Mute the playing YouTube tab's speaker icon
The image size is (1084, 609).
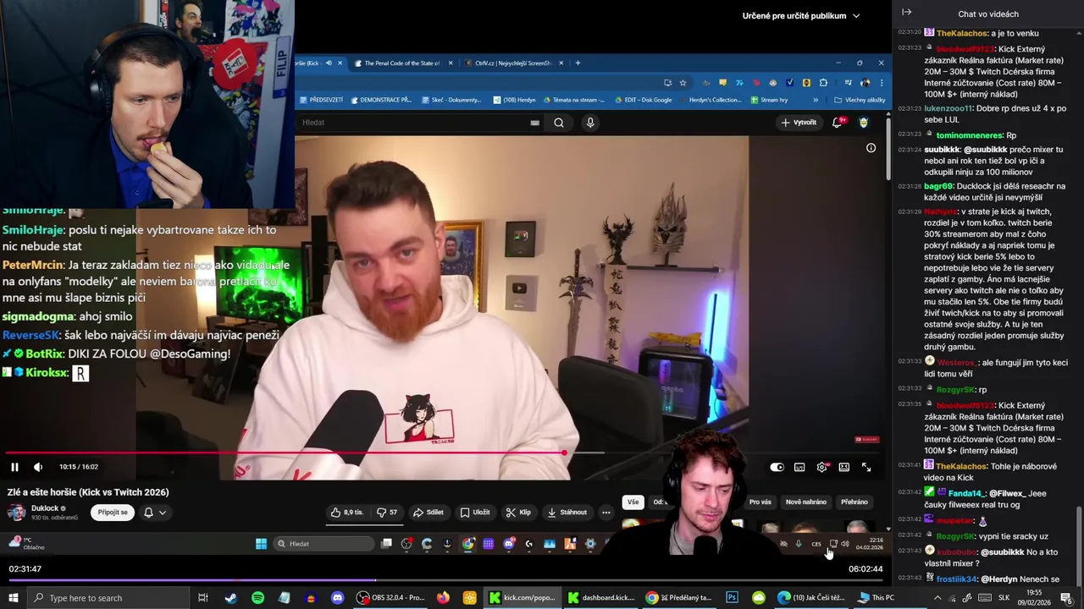point(329,63)
